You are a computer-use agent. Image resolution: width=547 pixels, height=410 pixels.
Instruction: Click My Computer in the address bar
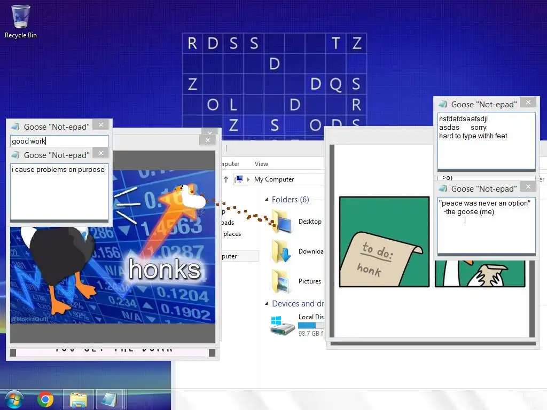(274, 179)
